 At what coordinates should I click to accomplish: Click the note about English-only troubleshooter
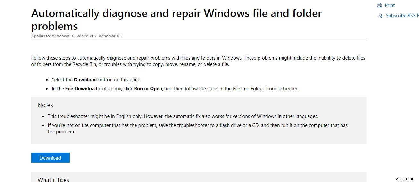tap(183, 116)
